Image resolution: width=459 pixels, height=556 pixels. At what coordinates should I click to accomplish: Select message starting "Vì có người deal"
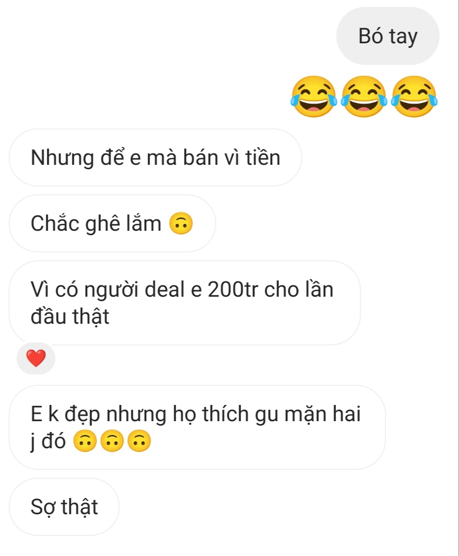coord(184,303)
